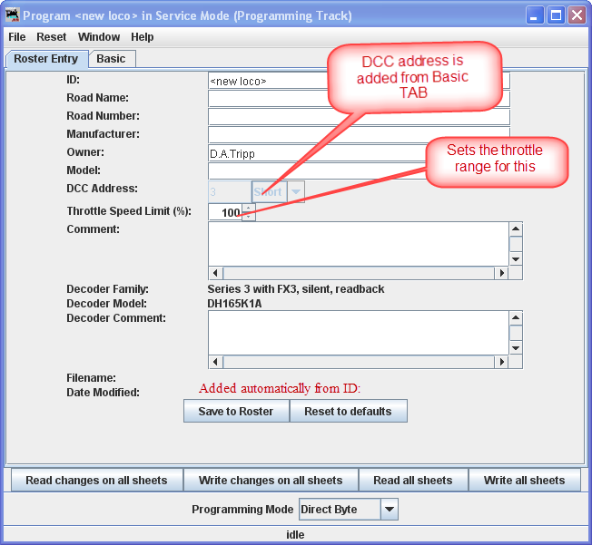Increase Throttle Speed Limit with up arrow
This screenshot has width=592, height=545.
pyautogui.click(x=249, y=208)
